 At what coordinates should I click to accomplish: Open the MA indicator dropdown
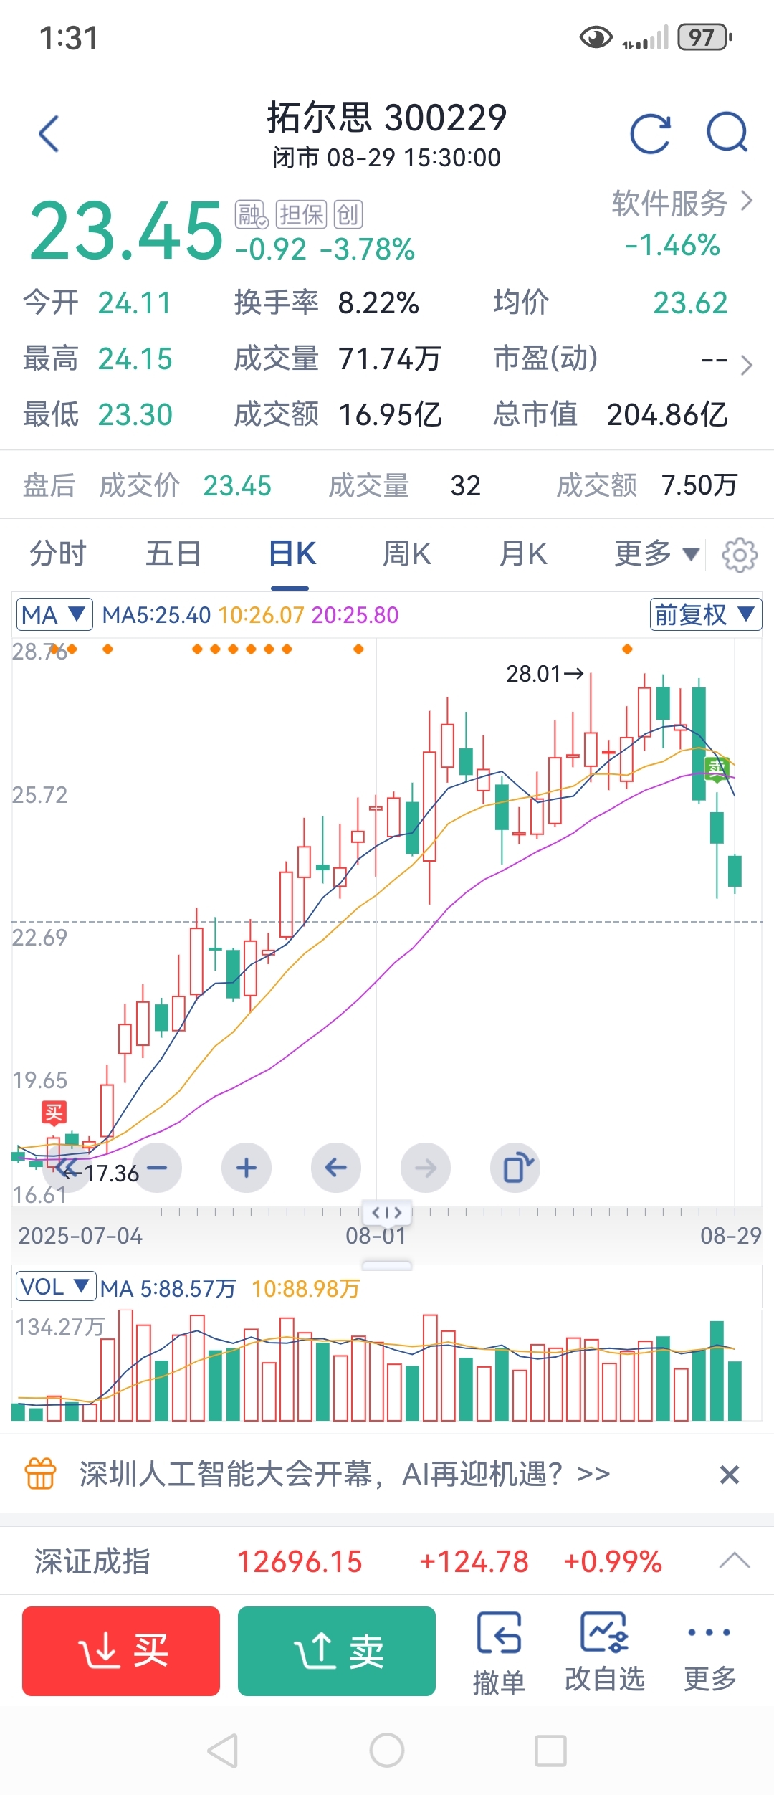tap(54, 614)
